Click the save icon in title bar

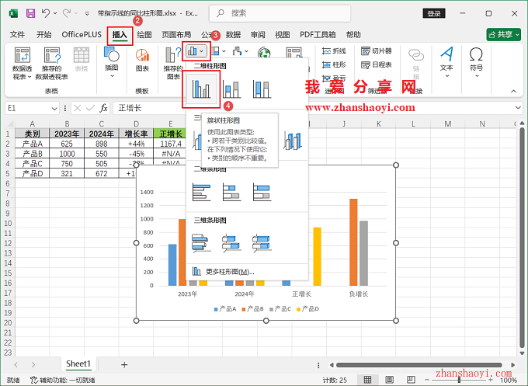[x=30, y=13]
